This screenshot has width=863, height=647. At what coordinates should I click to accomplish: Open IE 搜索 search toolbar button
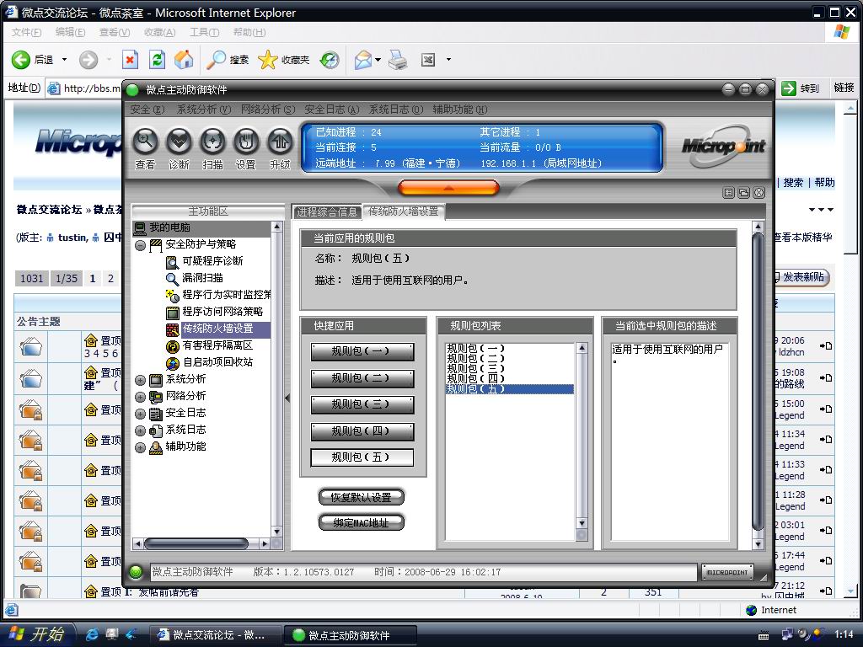coord(228,60)
